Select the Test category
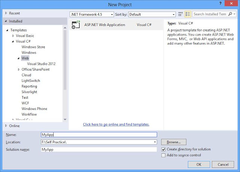The width and height of the screenshot is (240, 172). (25, 98)
